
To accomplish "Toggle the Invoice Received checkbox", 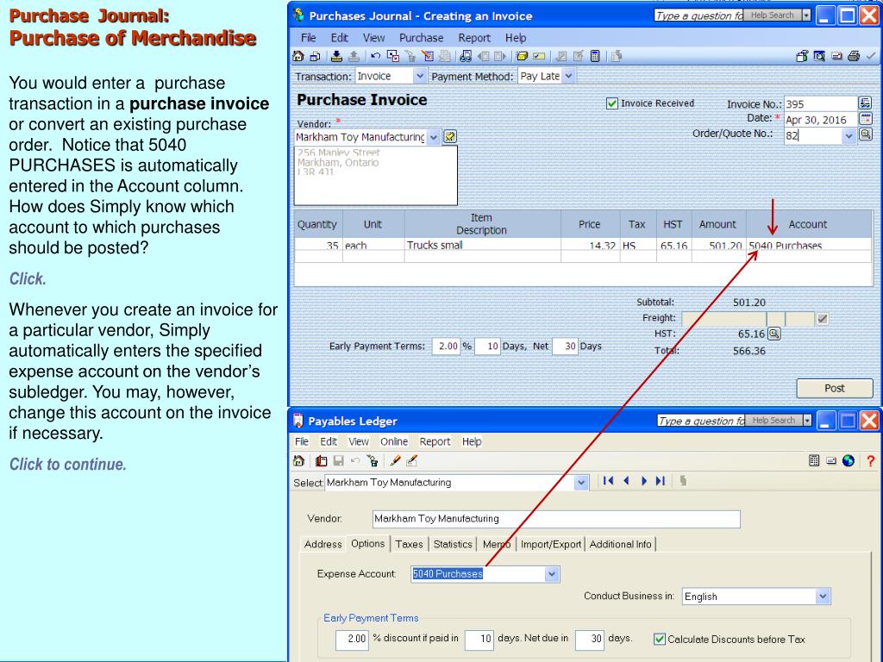I will click(x=611, y=103).
